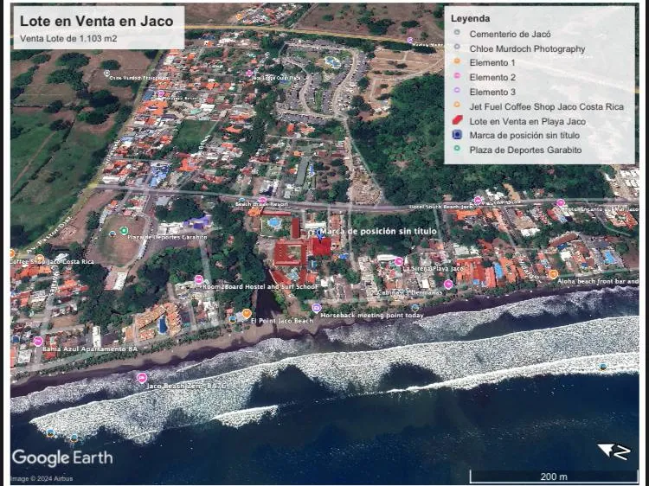Click the red lot polygon on map
649x486 pixels.
(321, 246)
